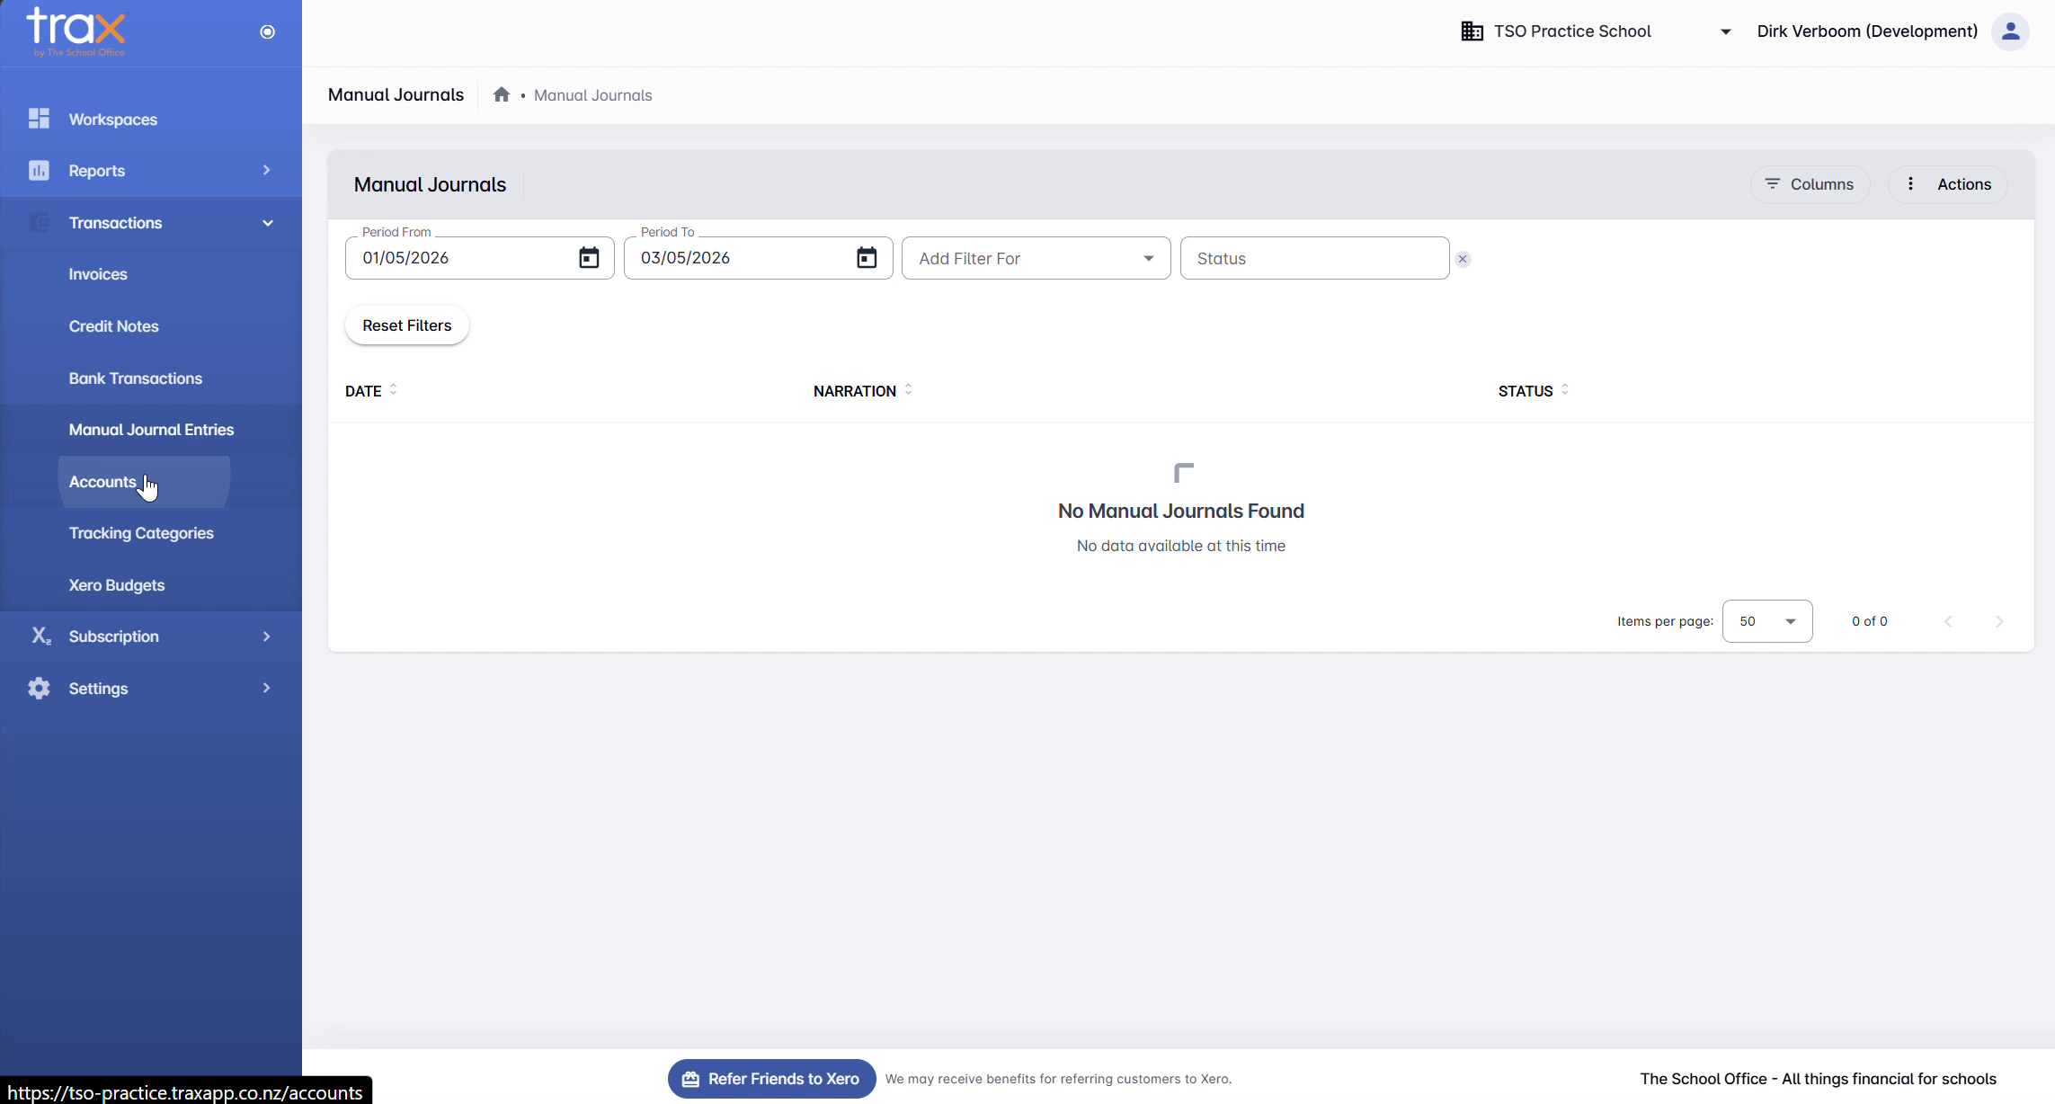Click the trax logo
Image resolution: width=2055 pixels, height=1104 pixels.
click(76, 31)
